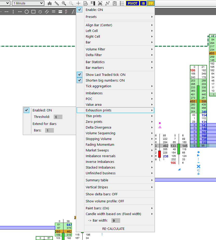Select the circle drawing tool

[27, 12]
